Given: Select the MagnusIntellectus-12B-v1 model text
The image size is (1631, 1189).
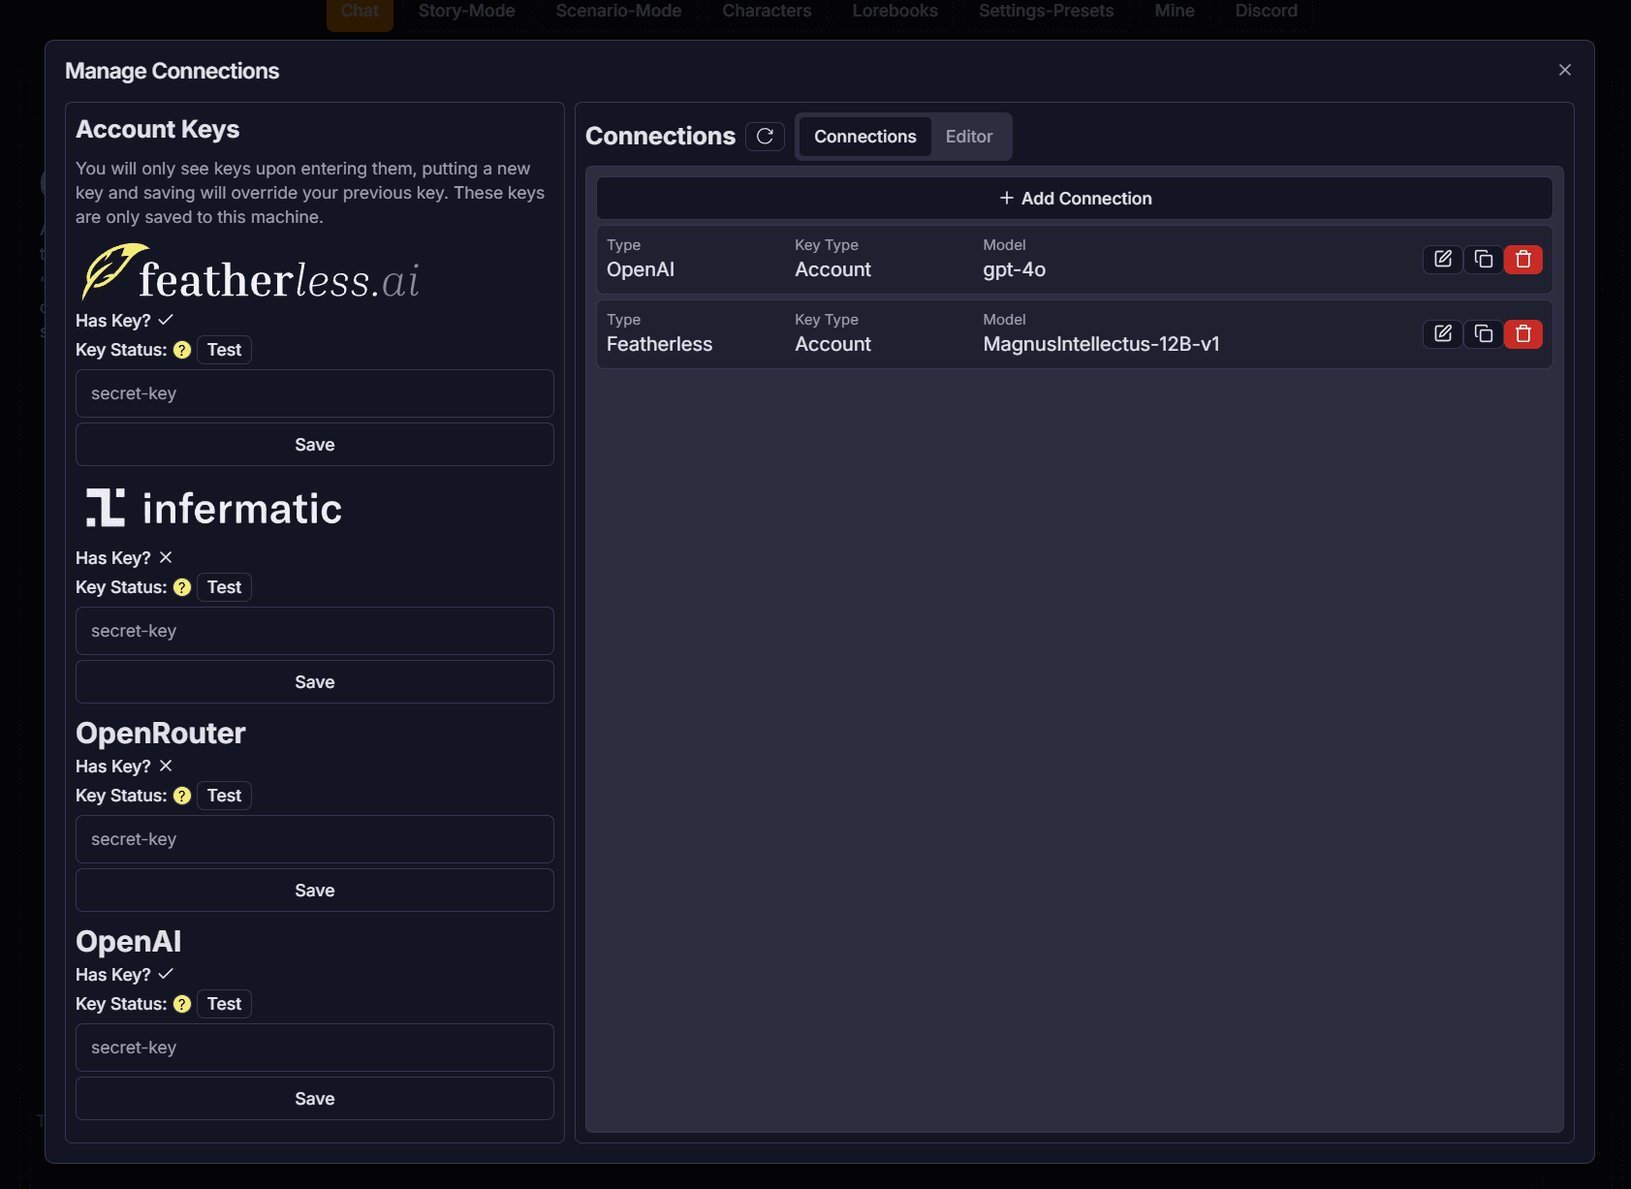Looking at the screenshot, I should [1101, 344].
